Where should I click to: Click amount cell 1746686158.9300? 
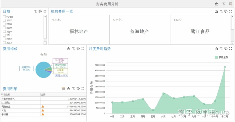[x=76, y=107]
